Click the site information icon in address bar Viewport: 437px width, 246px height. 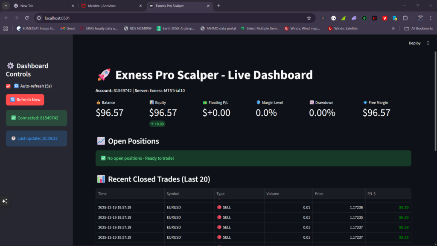pyautogui.click(x=39, y=18)
